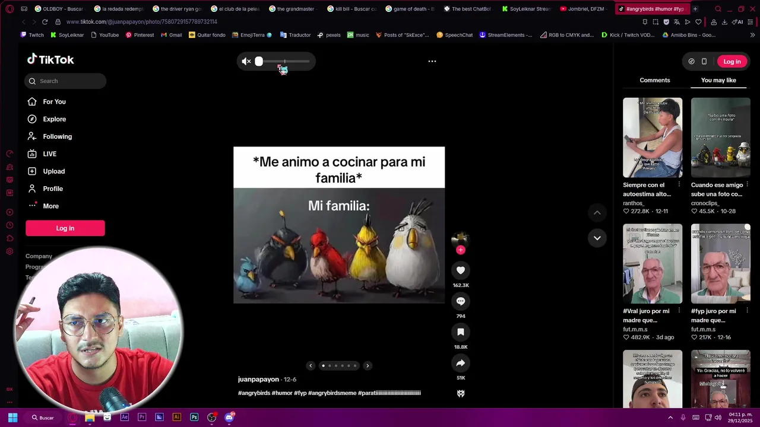Screen dimensions: 760x427
Task: Open Illustrator from the taskbar
Action: (177, 418)
